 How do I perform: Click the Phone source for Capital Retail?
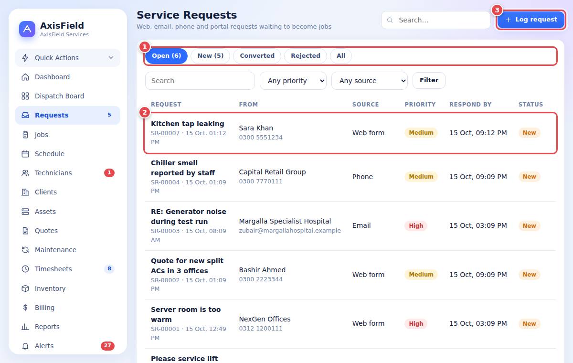coord(362,177)
